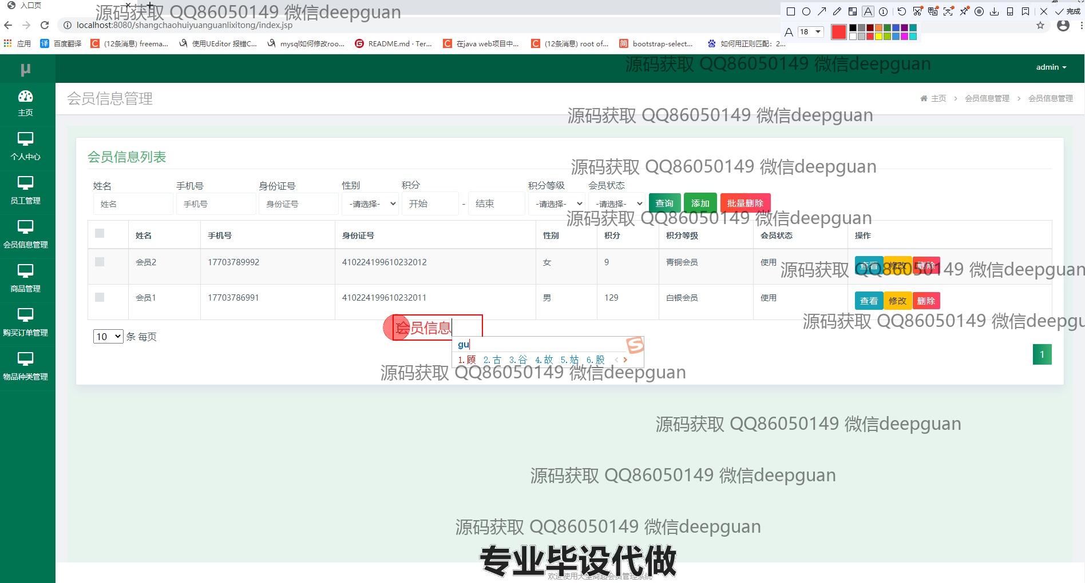Check the box for 会员2 row

point(100,262)
